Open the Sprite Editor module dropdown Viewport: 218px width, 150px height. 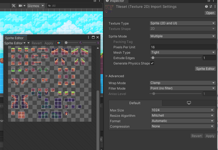(15, 43)
